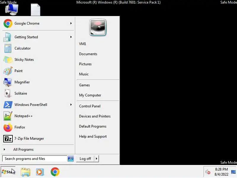Open Chrome pinned on the taskbar
Image resolution: width=237 pixels, height=178 pixels.
click(x=55, y=172)
